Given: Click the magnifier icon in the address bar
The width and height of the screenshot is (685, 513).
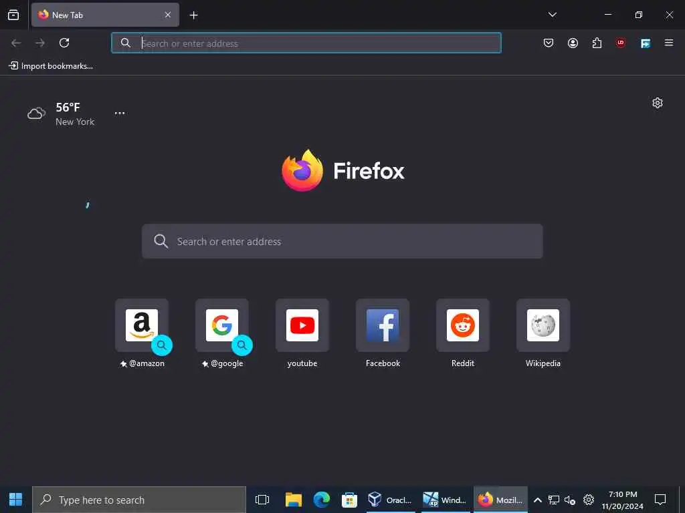Looking at the screenshot, I should tap(125, 43).
